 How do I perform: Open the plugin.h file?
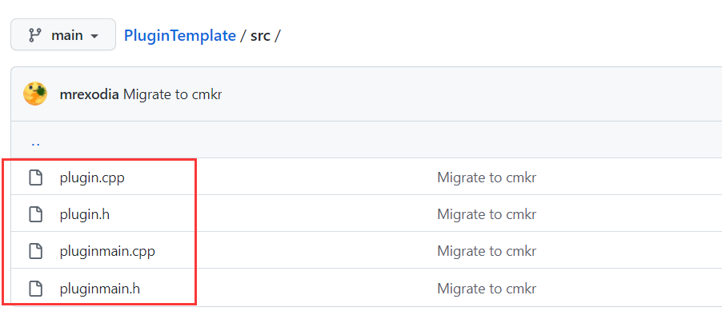tap(85, 214)
